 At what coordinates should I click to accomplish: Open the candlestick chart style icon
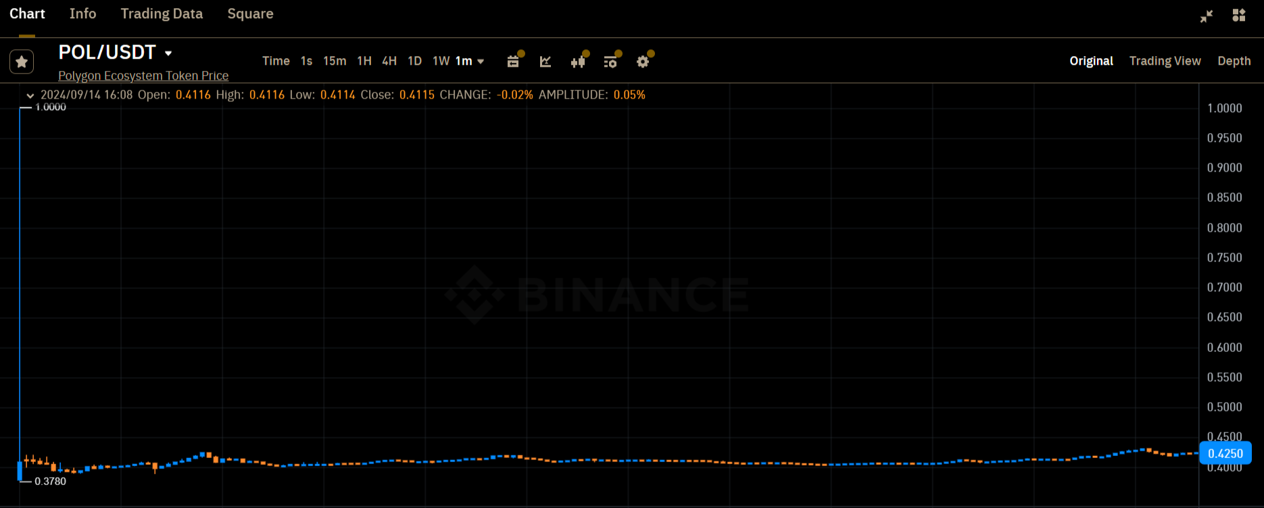(578, 61)
